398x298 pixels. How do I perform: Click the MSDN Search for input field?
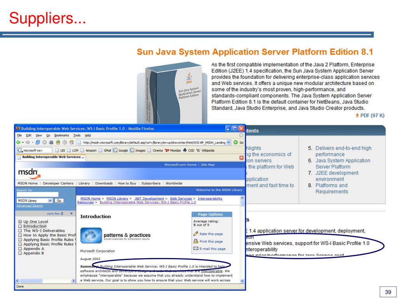click(37, 194)
